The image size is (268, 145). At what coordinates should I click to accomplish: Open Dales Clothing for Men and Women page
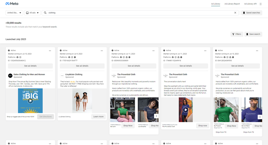pos(29,74)
